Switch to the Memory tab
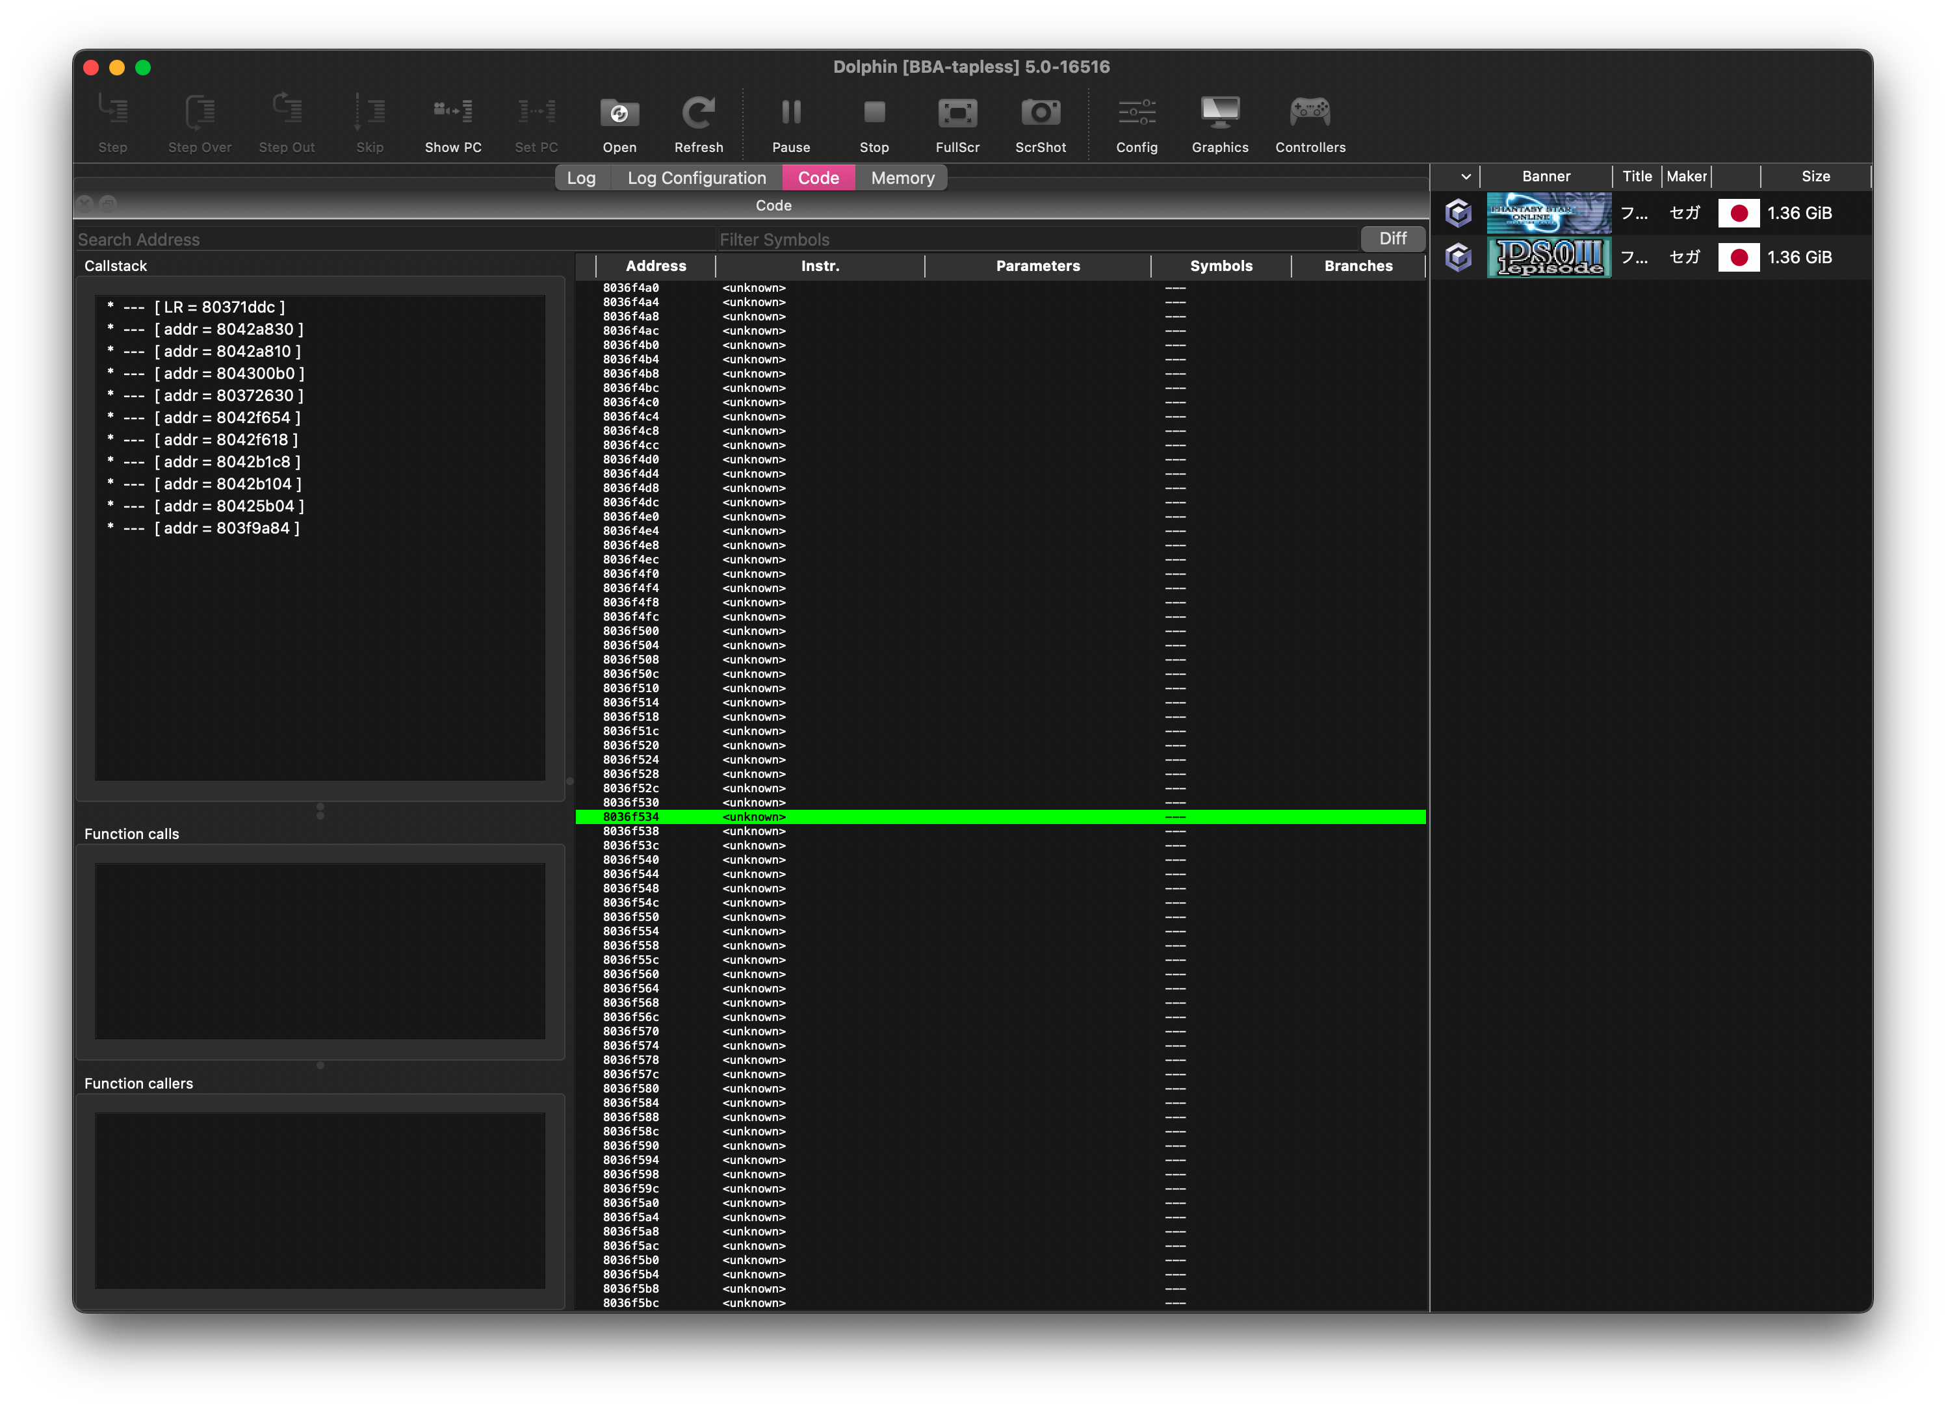Image resolution: width=1946 pixels, height=1409 pixels. [902, 177]
